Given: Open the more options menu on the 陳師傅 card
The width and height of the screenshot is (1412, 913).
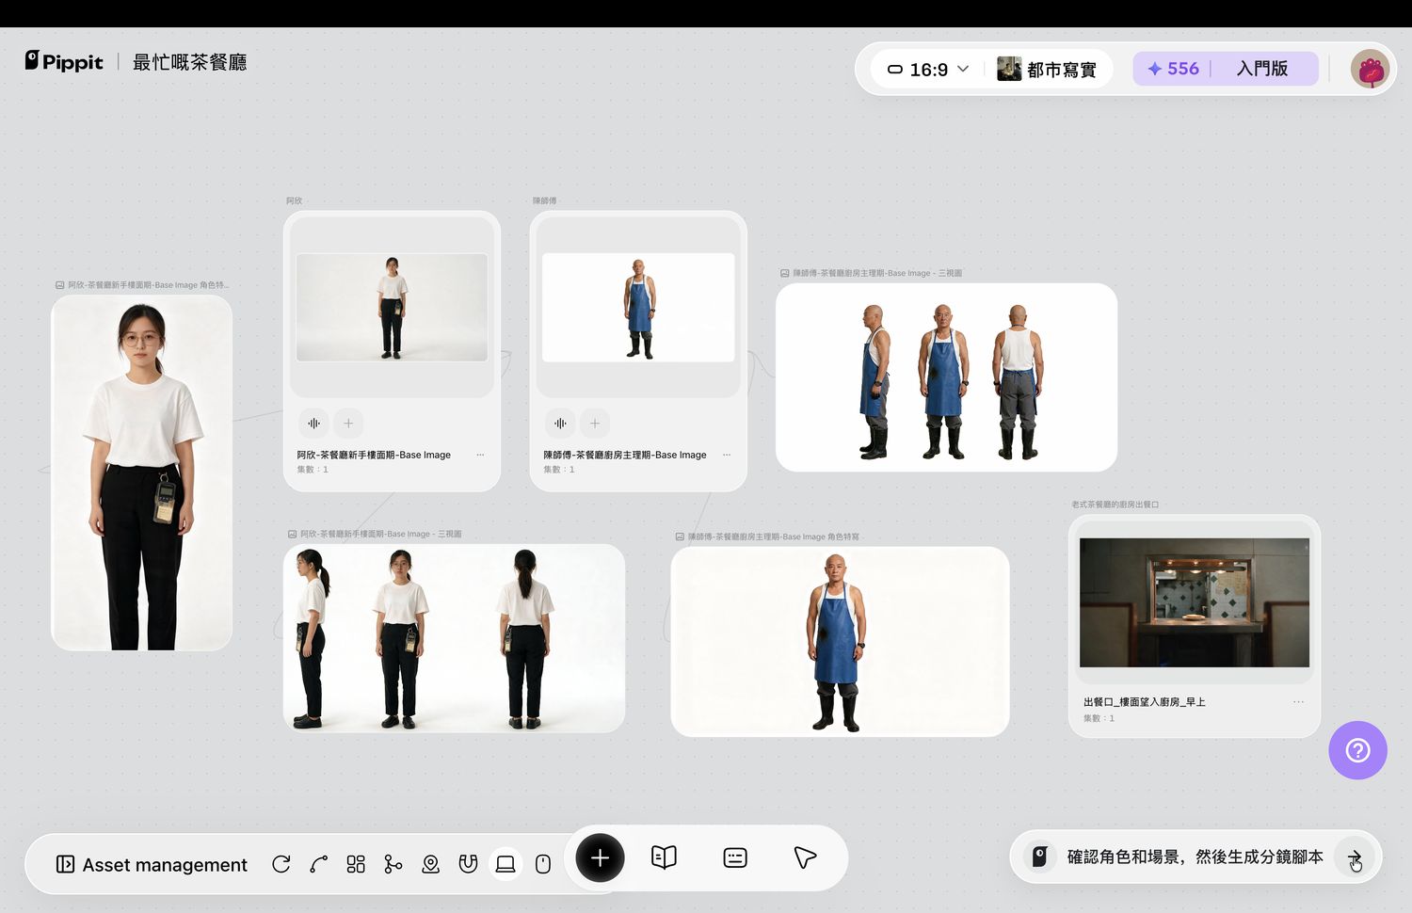Looking at the screenshot, I should (727, 455).
